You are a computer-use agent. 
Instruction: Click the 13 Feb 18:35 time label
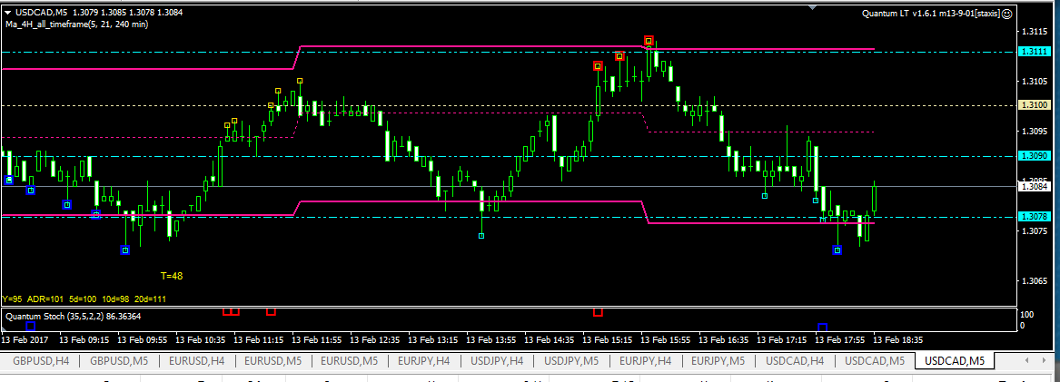[x=899, y=339]
